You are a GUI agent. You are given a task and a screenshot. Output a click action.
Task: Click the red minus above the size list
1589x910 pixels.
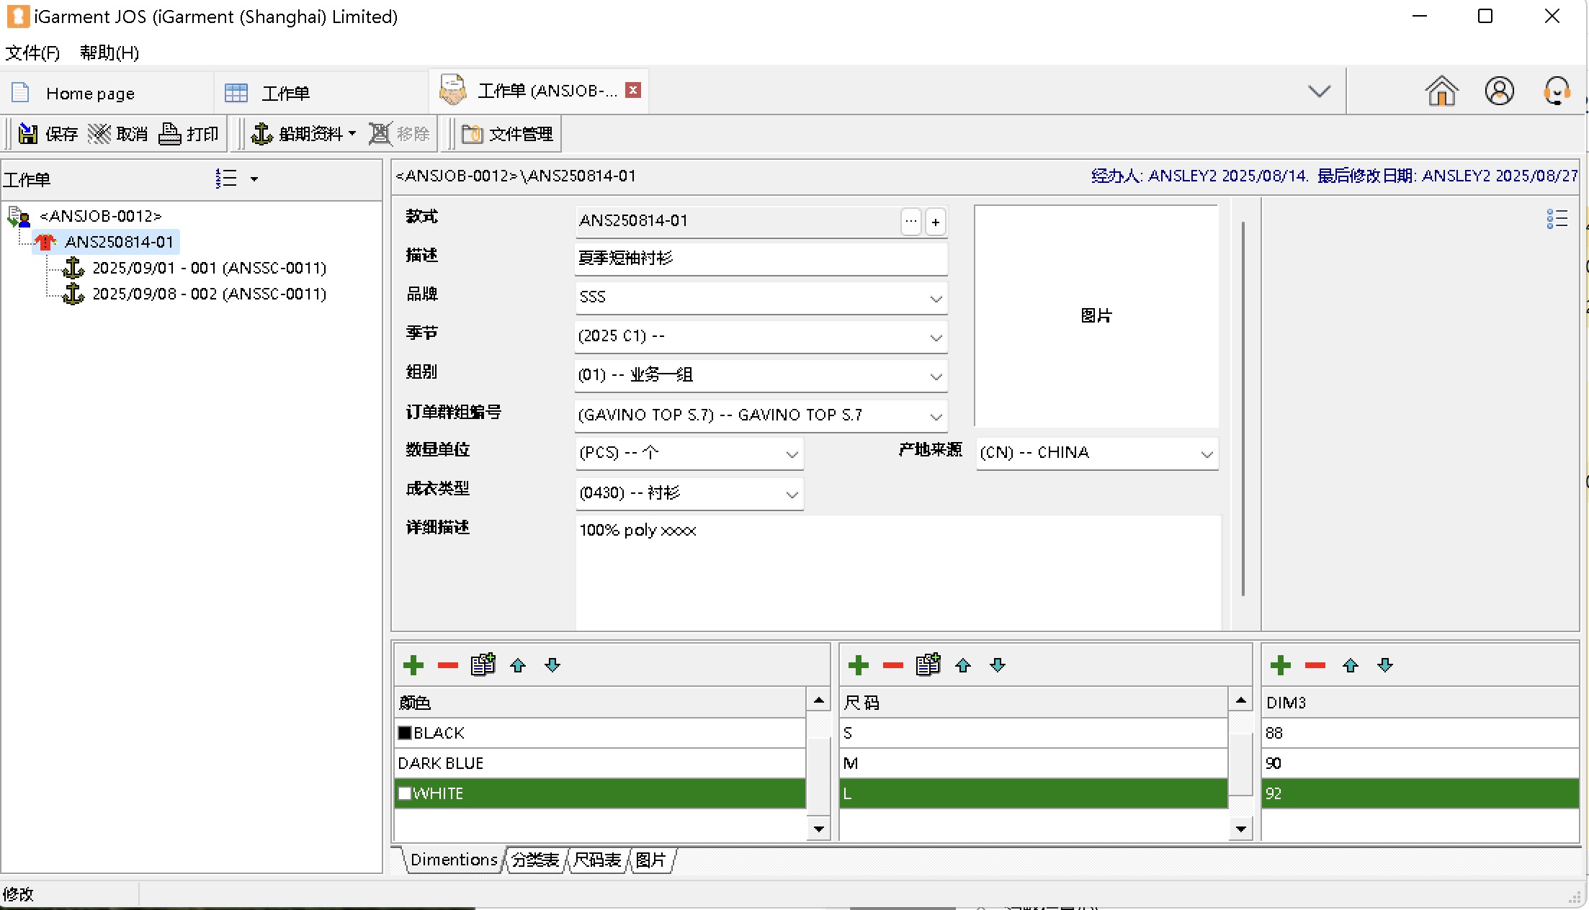point(893,665)
